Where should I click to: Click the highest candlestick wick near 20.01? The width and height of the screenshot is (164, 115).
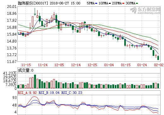pos(35,12)
